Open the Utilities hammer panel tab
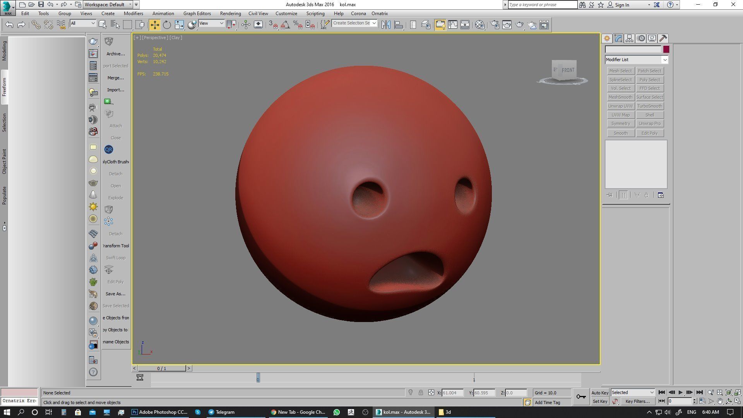 [x=663, y=38]
